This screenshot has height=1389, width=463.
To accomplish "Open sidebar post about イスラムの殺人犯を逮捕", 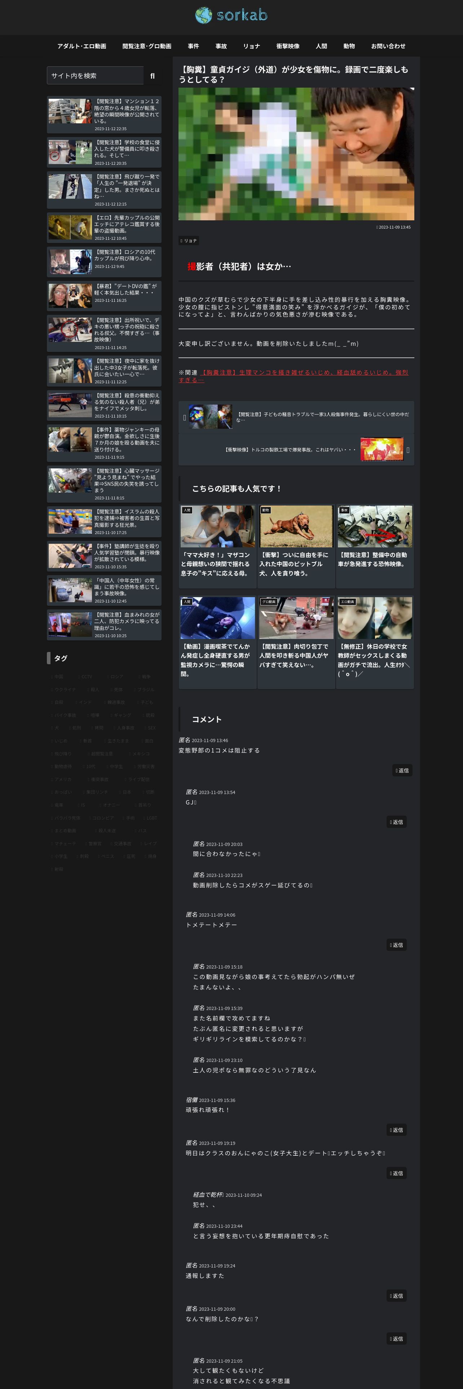I will 104,521.
